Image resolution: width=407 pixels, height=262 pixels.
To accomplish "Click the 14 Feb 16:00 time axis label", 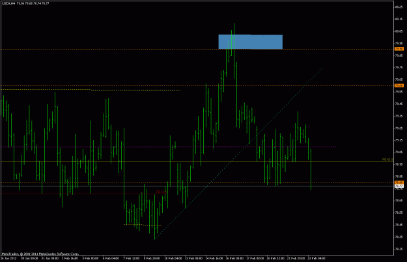I will [214, 258].
